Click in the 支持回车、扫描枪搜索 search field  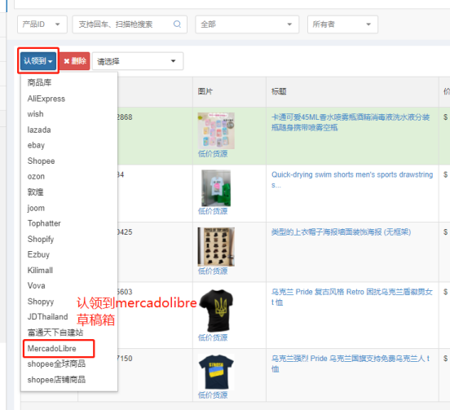124,24
